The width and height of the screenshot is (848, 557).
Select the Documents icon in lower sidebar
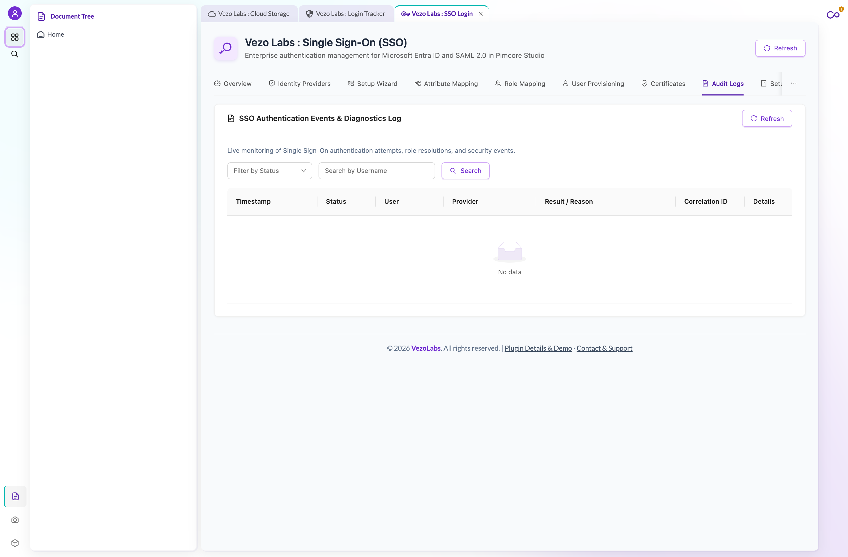[15, 496]
